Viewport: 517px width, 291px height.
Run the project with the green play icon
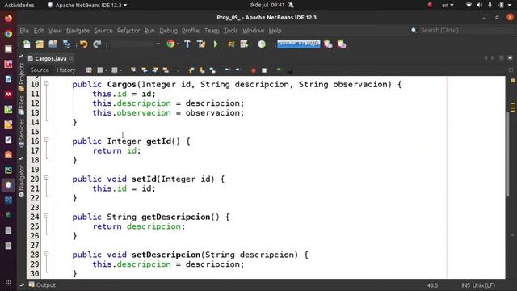click(216, 44)
